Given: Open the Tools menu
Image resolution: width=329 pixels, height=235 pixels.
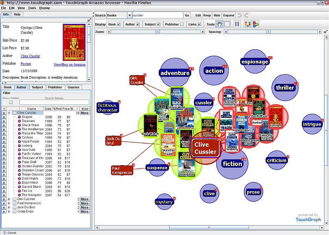Looking at the screenshot, I should coord(32,8).
